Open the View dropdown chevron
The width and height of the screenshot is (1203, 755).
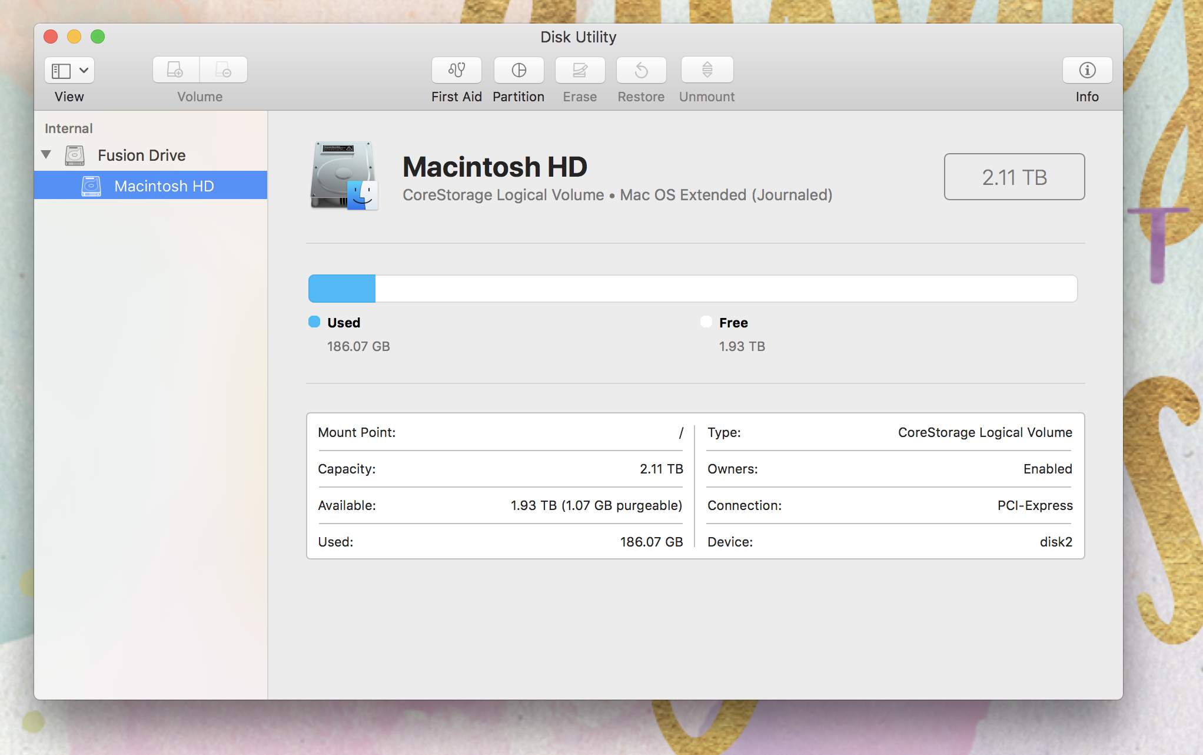[84, 71]
